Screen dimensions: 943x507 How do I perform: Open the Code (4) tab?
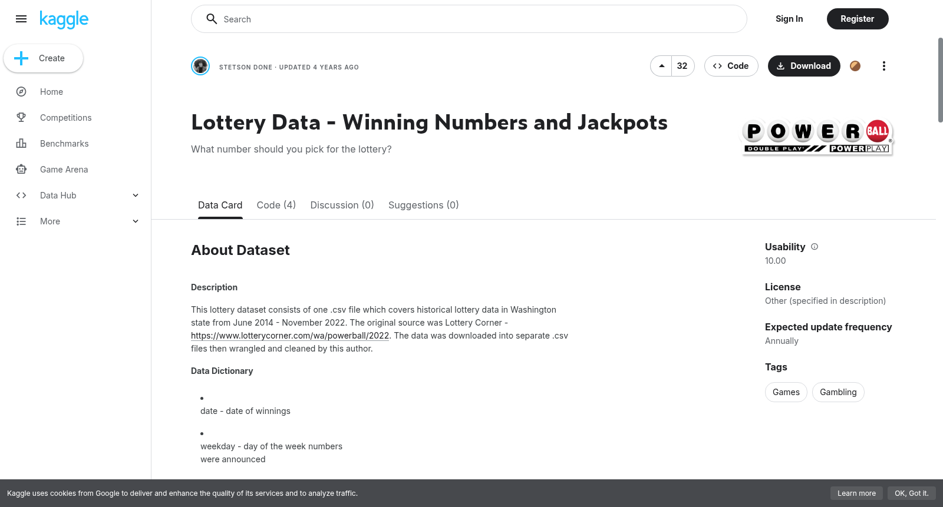point(276,205)
